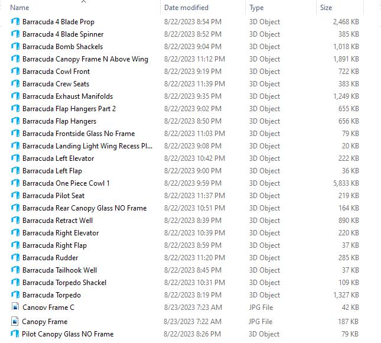
Task: Select the Barracuda Cowl Front file icon
Action: [x=15, y=72]
